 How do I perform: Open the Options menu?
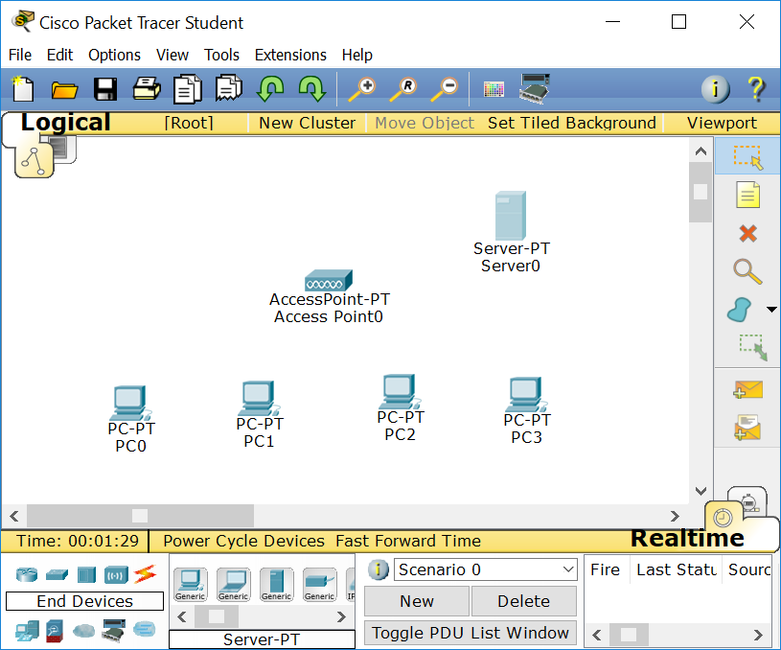pos(115,55)
